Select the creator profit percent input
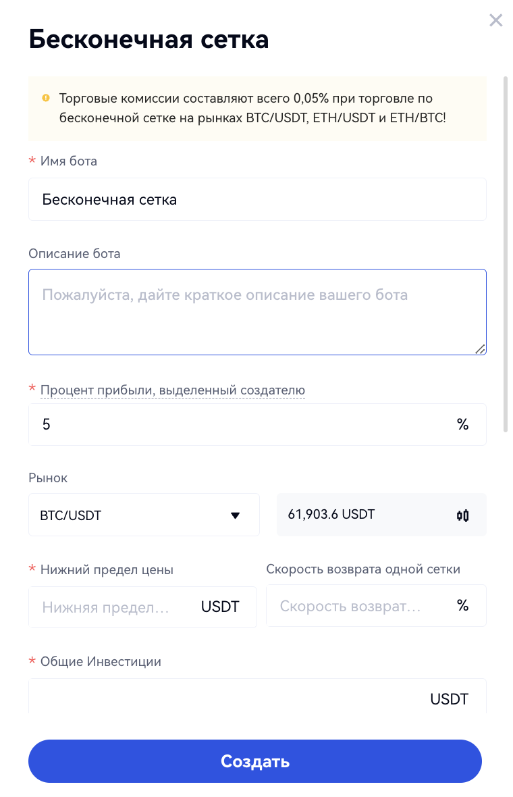The width and height of the screenshot is (513, 797). pos(236,425)
